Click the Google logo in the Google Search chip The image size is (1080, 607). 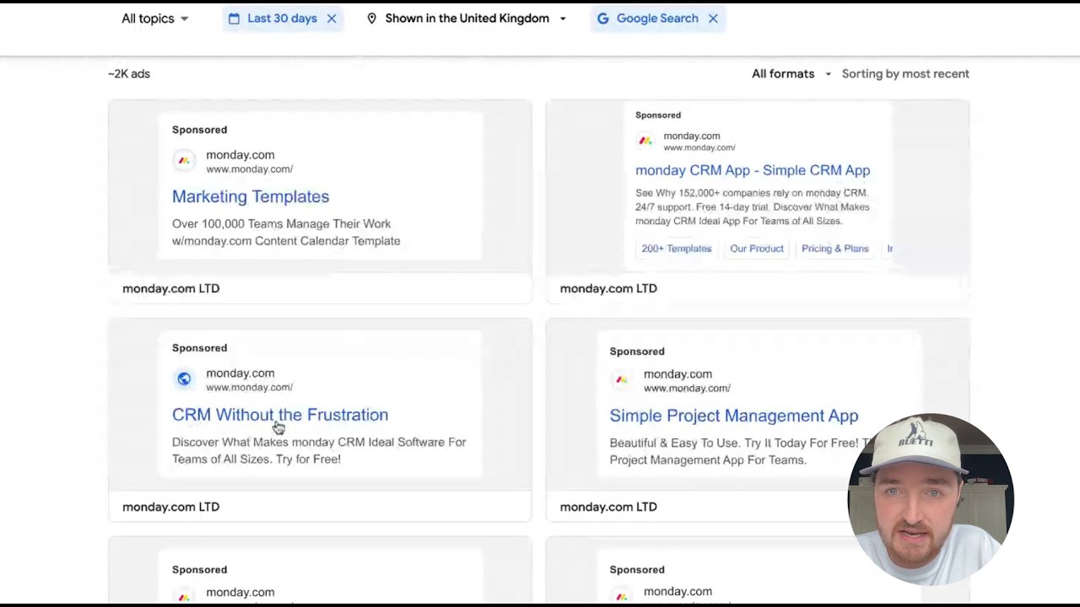pyautogui.click(x=603, y=19)
